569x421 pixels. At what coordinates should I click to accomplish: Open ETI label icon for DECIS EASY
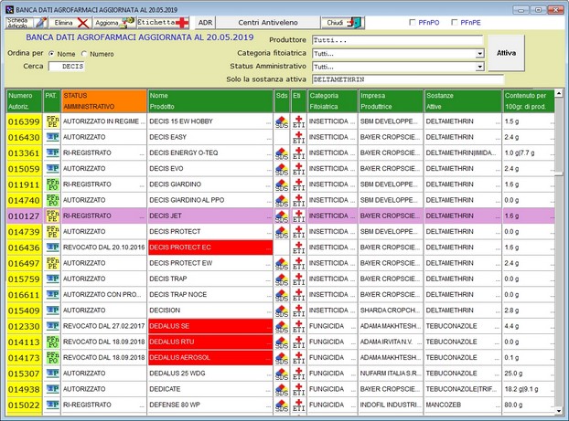pos(298,137)
